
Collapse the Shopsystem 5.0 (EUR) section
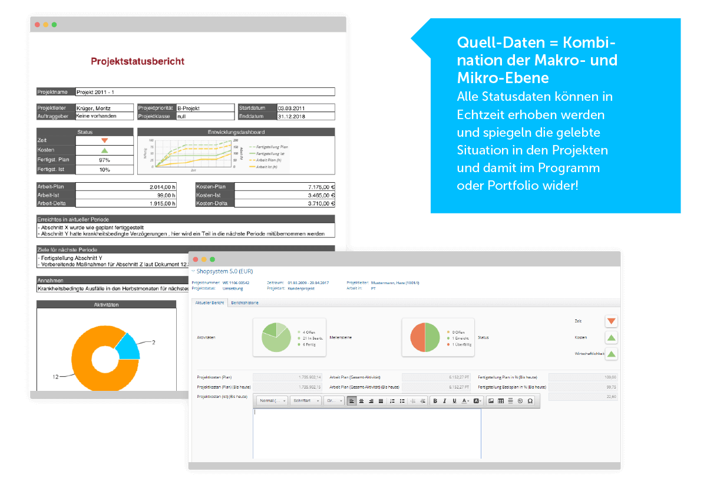(x=193, y=271)
